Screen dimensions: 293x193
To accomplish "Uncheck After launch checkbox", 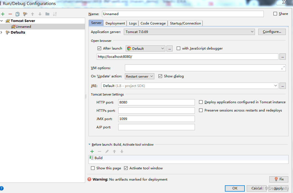I will (99, 48).
